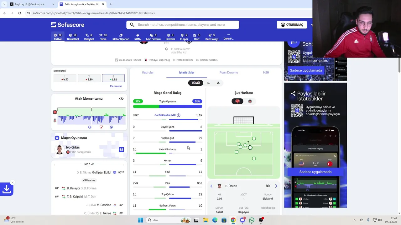Switch to the Kadrolar tab

point(148,72)
